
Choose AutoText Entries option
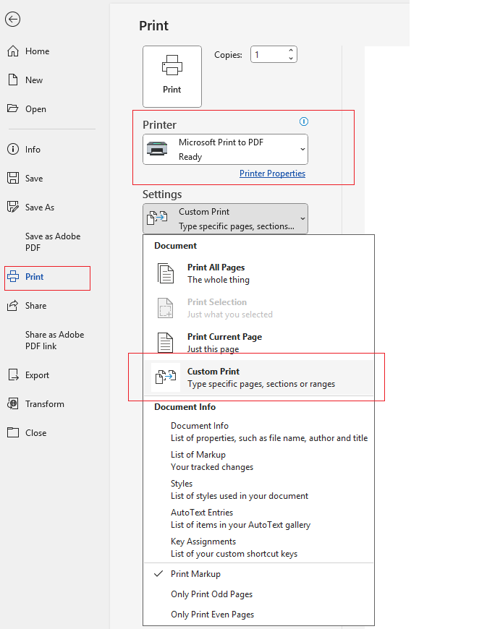tap(258, 518)
